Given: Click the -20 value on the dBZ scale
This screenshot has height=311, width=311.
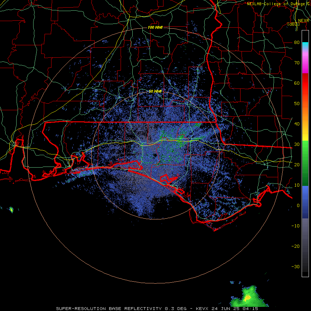Looking at the screenshot, I should click(x=295, y=246).
